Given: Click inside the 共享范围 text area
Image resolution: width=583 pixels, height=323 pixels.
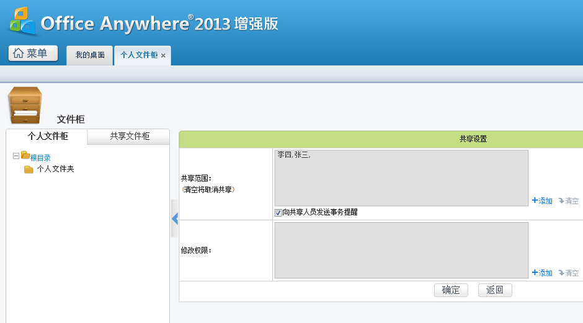Looking at the screenshot, I should (x=401, y=178).
